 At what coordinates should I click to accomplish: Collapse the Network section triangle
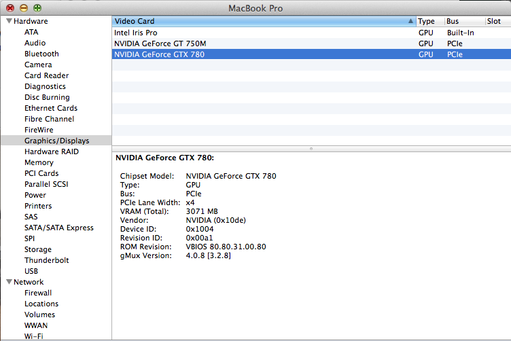pyautogui.click(x=9, y=282)
